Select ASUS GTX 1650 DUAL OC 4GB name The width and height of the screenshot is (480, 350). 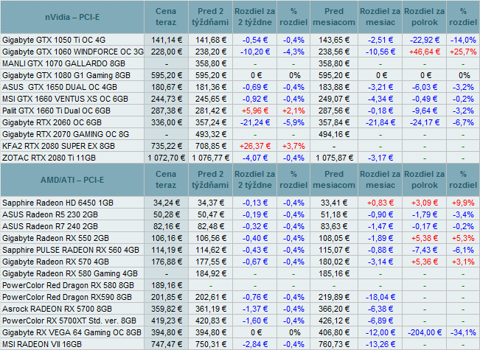coord(60,87)
